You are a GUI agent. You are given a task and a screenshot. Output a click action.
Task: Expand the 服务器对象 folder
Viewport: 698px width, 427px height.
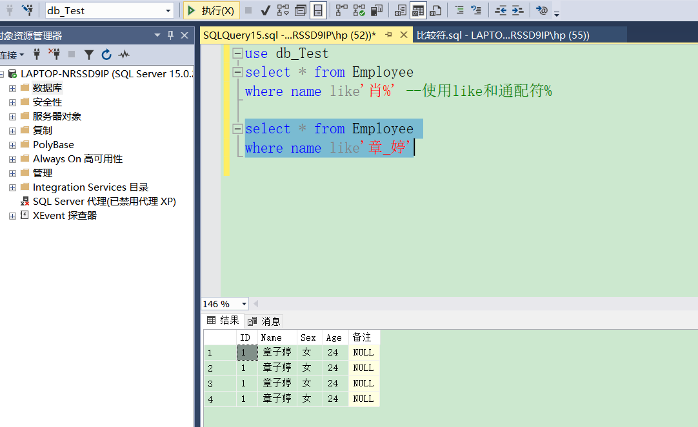tap(12, 117)
